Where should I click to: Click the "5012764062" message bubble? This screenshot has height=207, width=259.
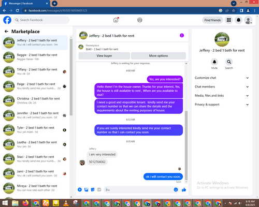click(97, 162)
